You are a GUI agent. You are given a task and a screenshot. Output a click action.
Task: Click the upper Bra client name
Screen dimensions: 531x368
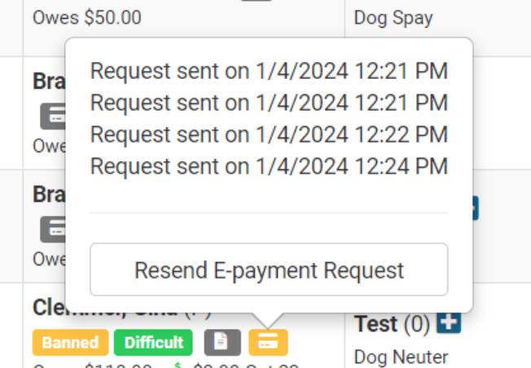pos(48,82)
